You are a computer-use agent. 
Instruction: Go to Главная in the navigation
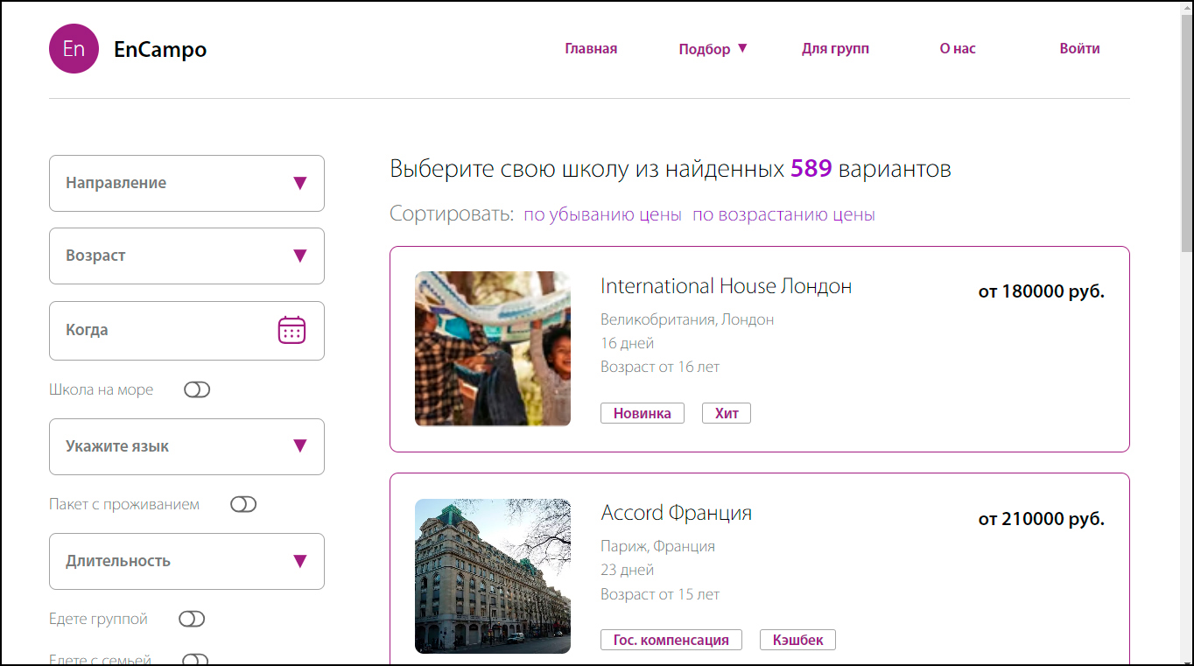[x=591, y=49]
